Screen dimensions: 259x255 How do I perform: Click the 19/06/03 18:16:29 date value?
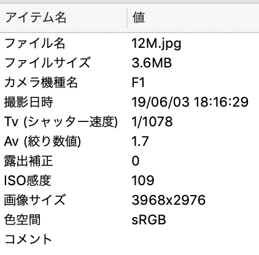[x=190, y=102]
